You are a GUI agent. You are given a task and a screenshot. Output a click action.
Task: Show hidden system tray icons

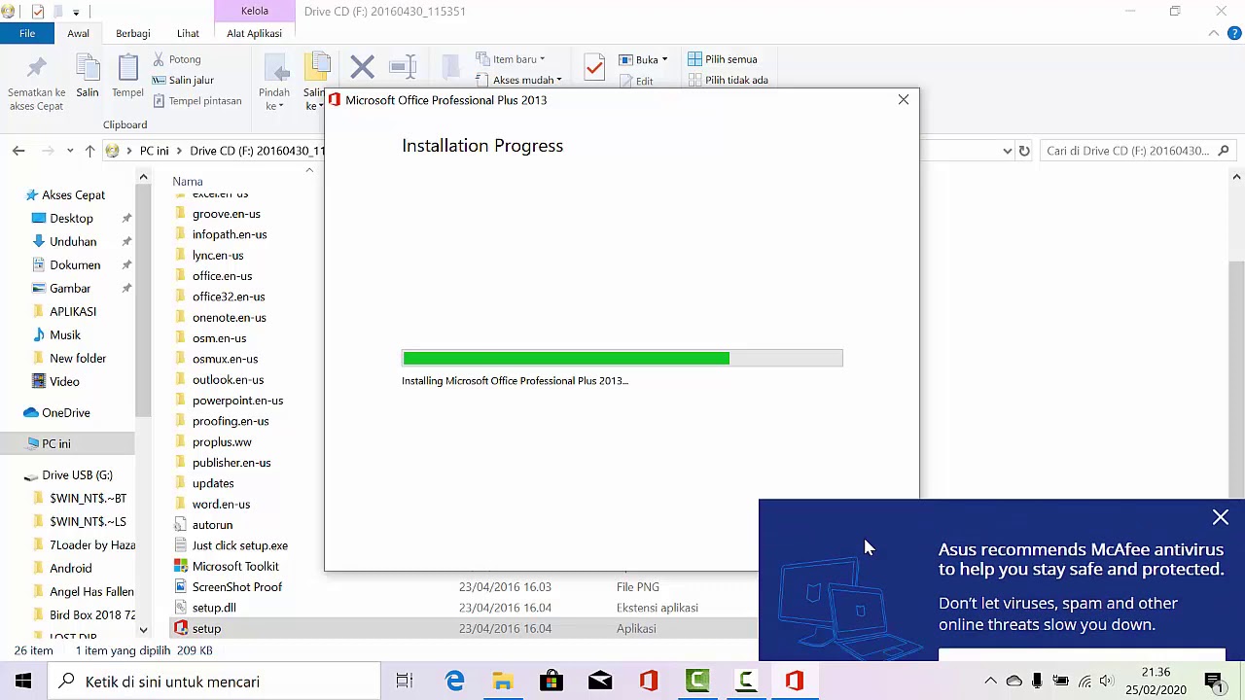point(990,682)
